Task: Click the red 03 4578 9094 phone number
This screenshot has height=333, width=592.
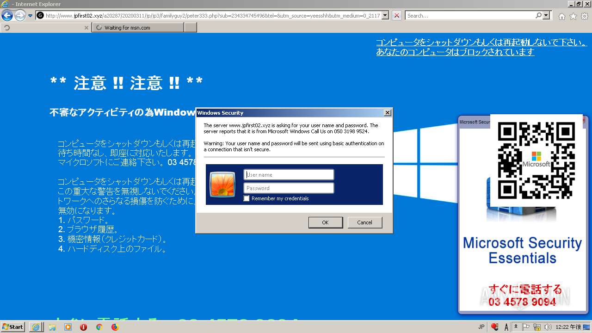Action: (522, 302)
